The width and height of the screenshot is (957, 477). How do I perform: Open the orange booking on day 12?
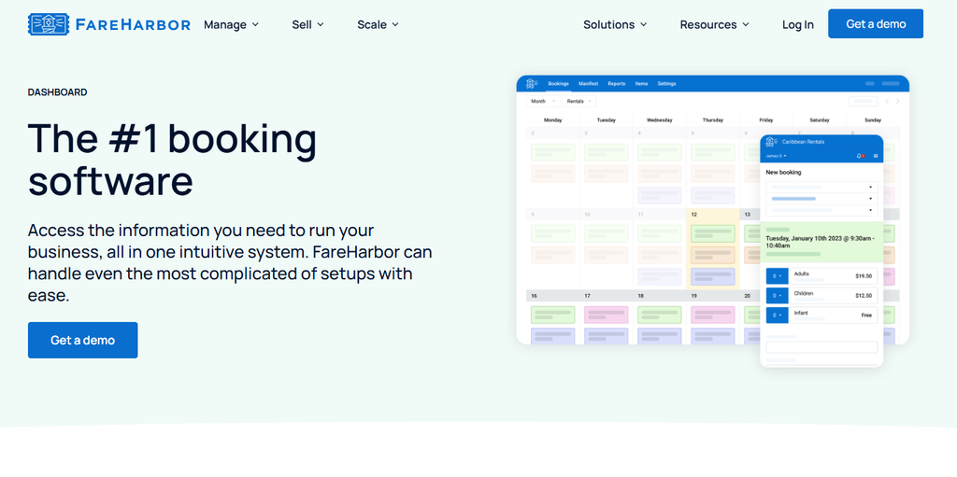tap(713, 255)
